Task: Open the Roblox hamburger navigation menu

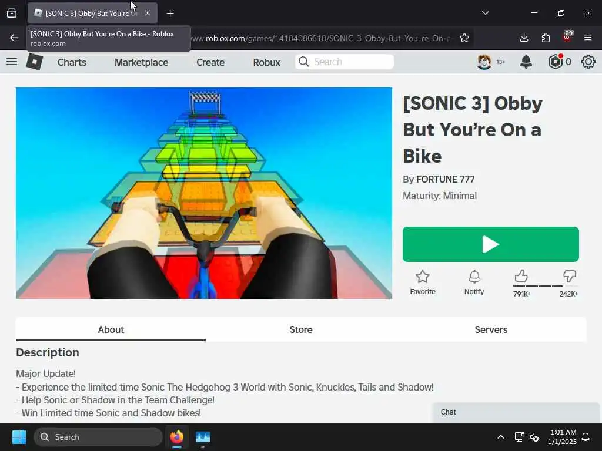Action: [x=12, y=62]
